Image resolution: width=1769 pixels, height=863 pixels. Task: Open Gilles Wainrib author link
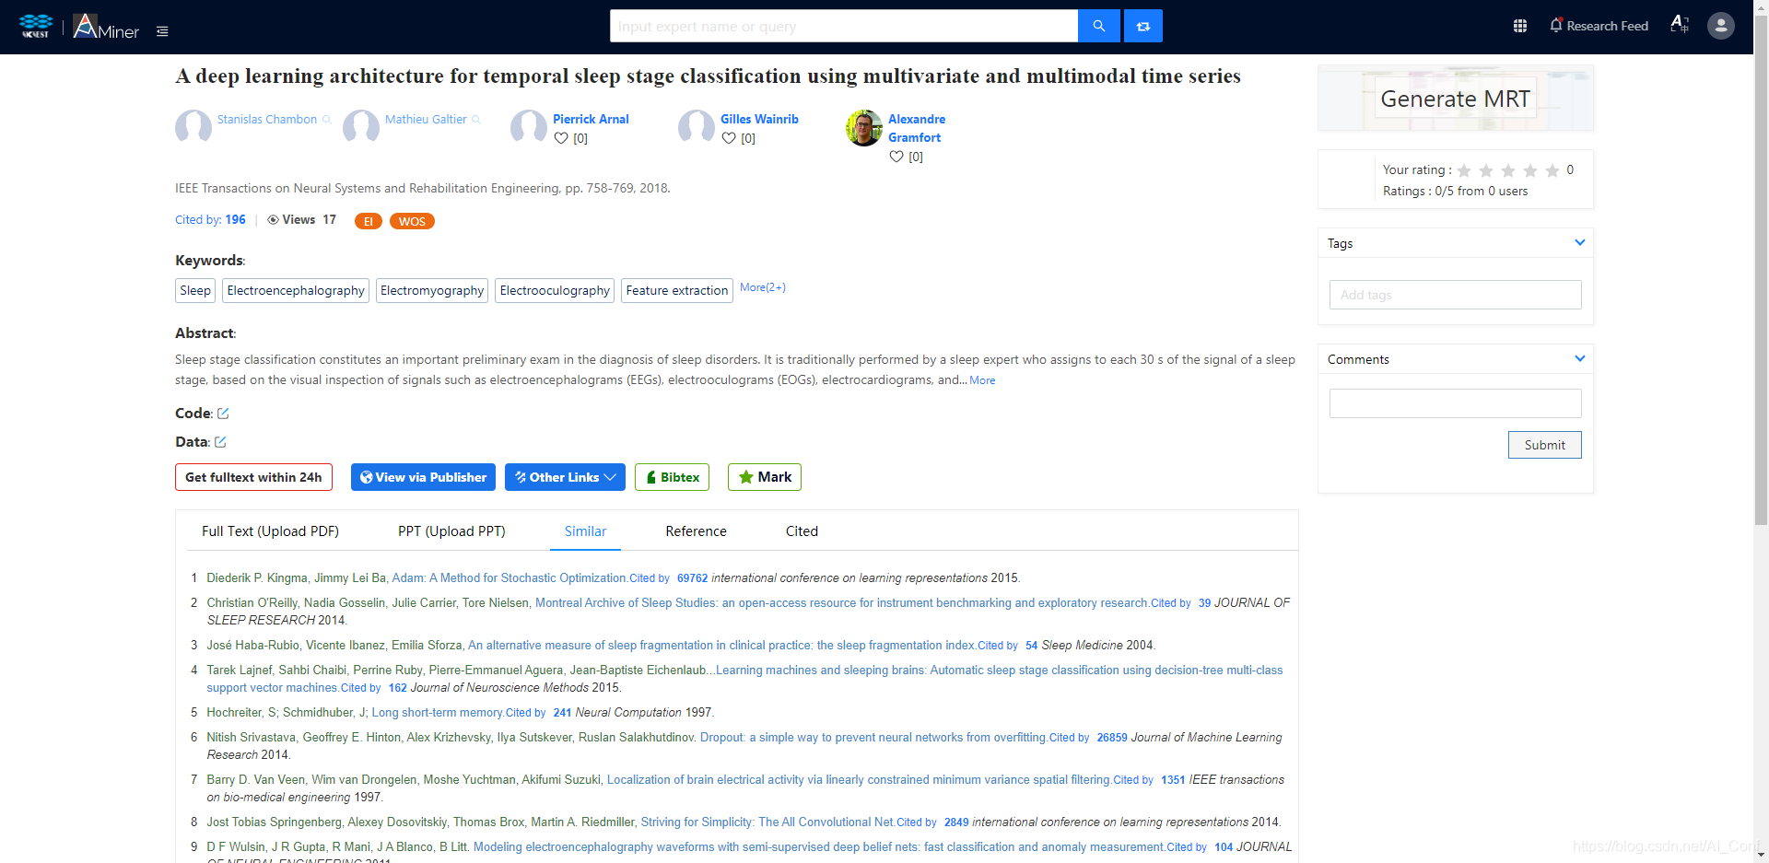[759, 120]
